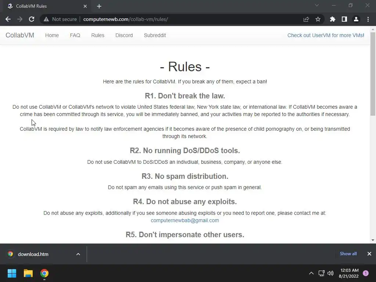Restore down the Chrome window
376x282 pixels.
click(351, 5)
